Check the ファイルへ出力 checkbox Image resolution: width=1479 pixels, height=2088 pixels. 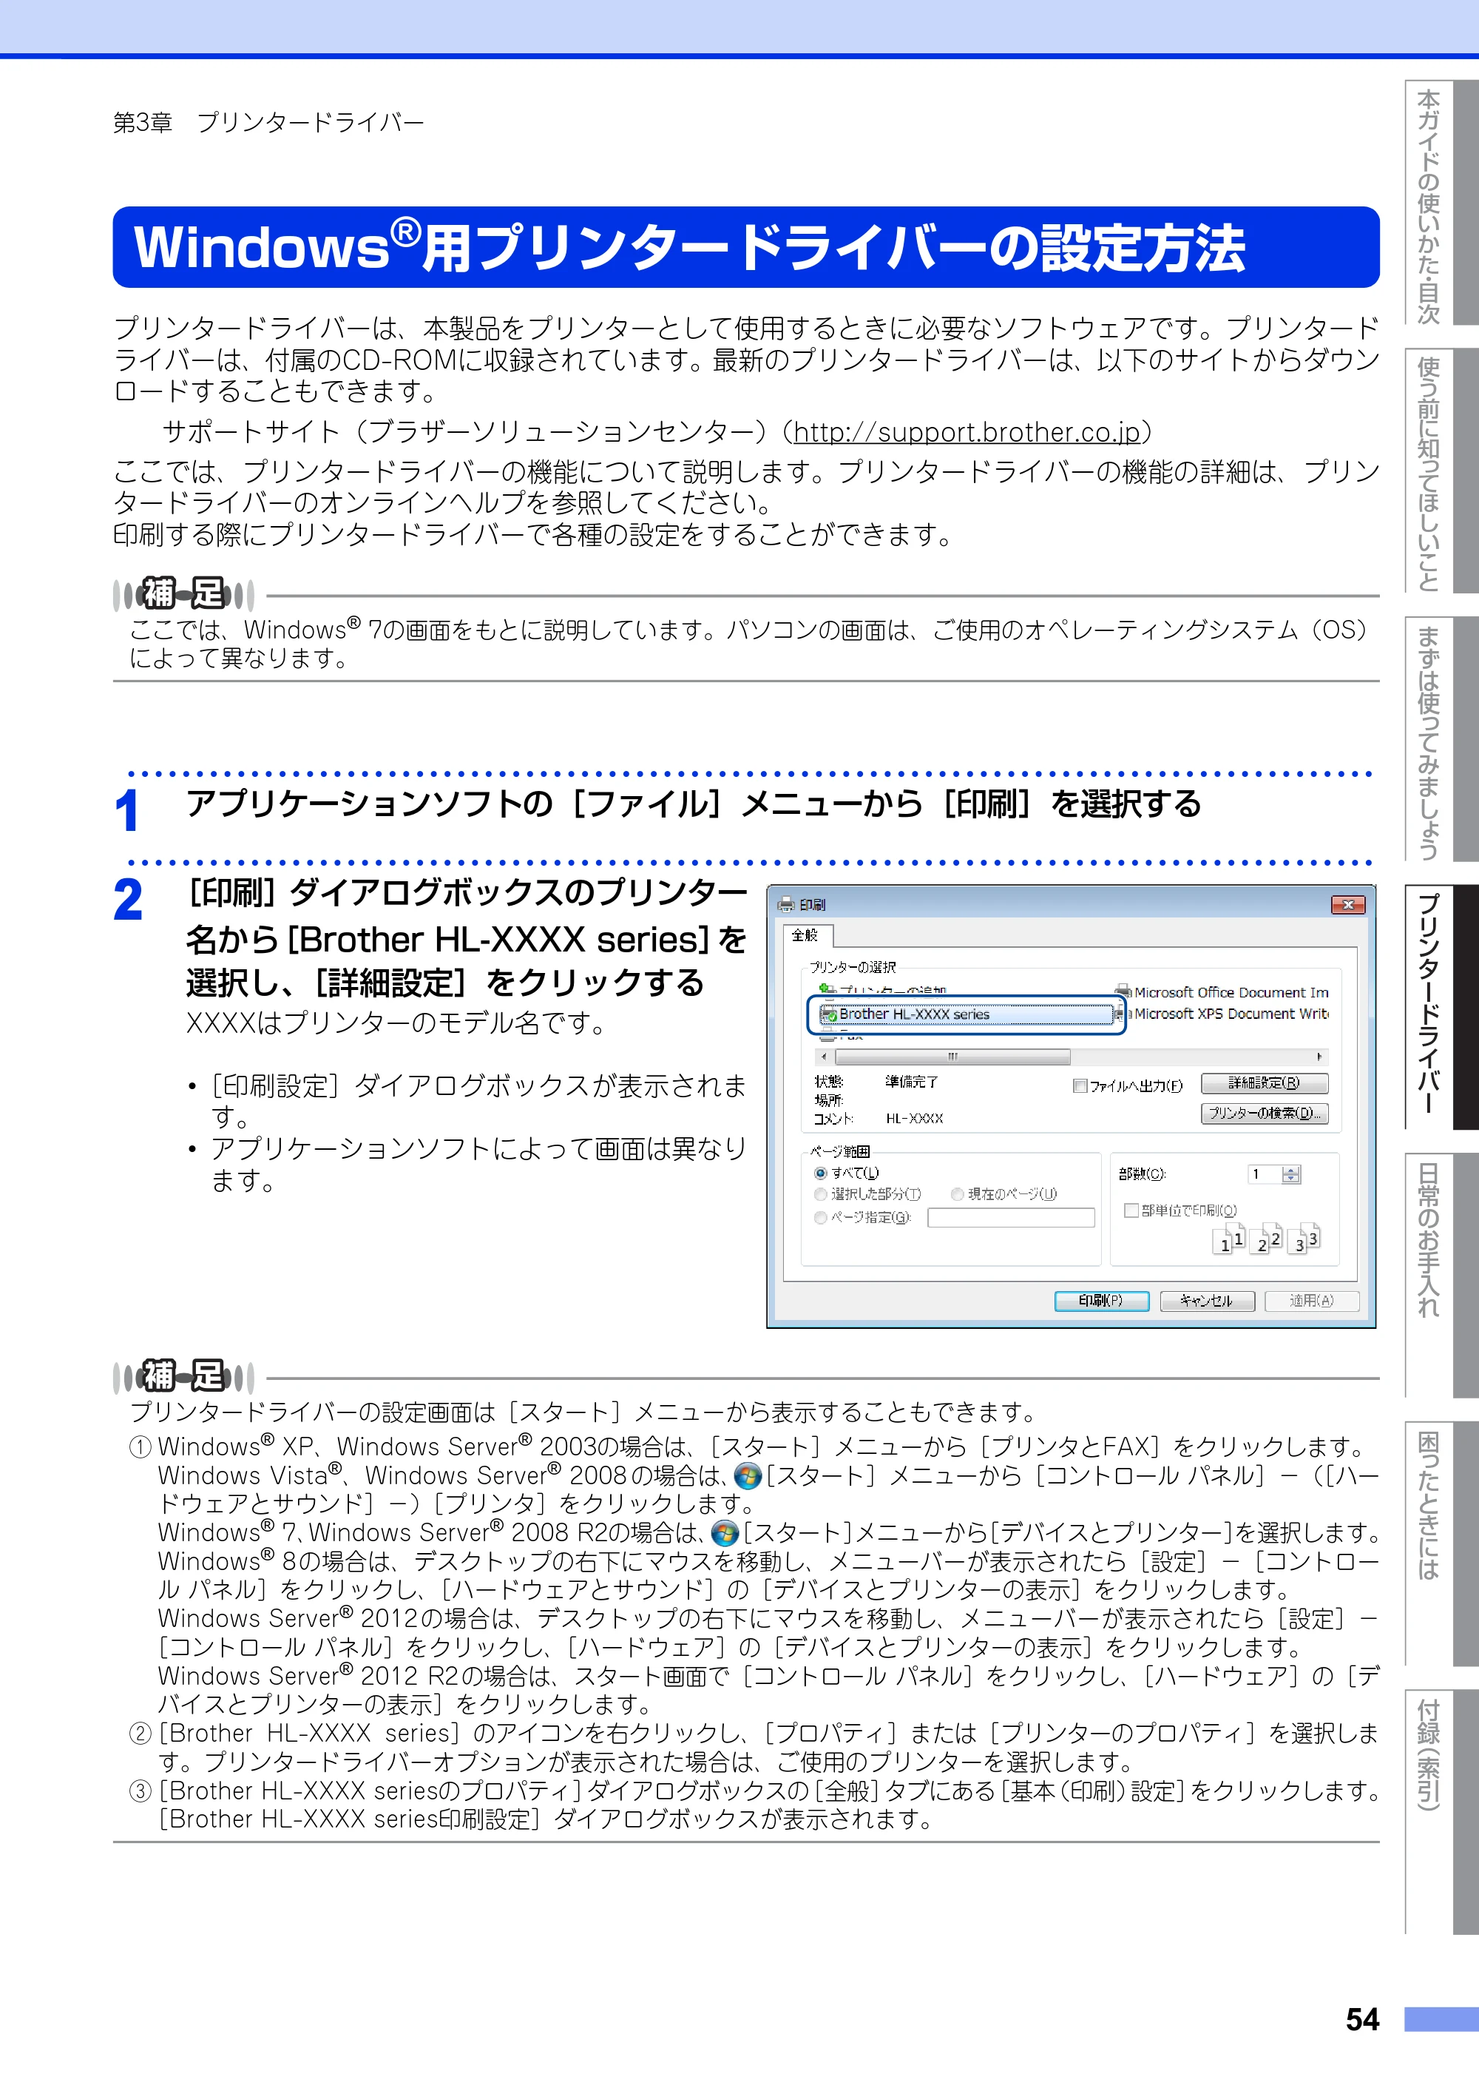pyautogui.click(x=1080, y=1085)
